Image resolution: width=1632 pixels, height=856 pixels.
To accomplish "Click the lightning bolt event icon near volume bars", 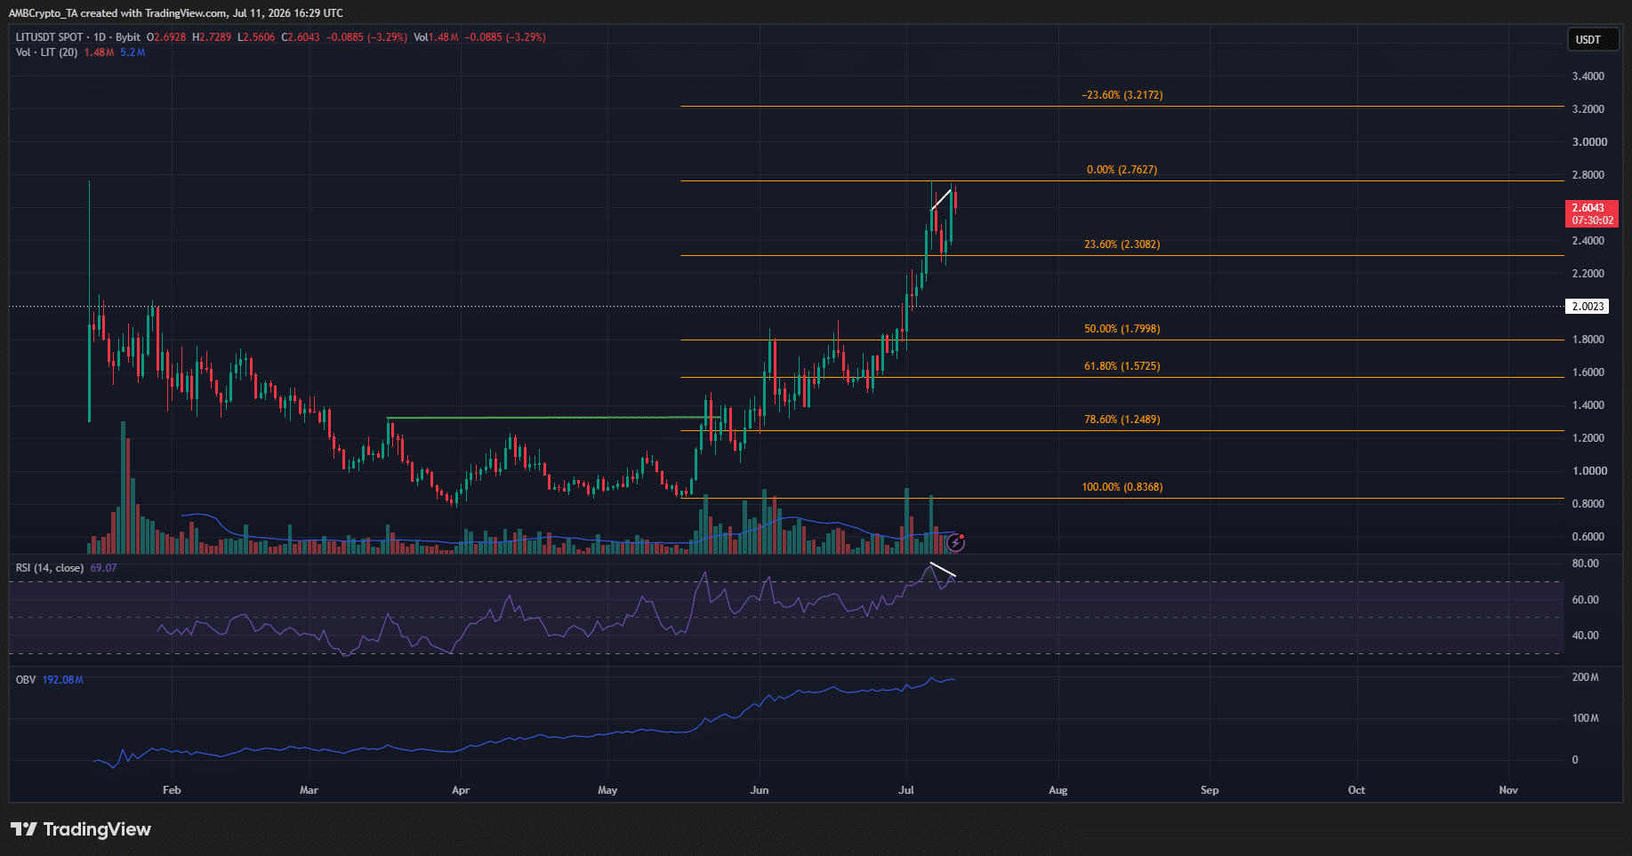I will point(955,542).
